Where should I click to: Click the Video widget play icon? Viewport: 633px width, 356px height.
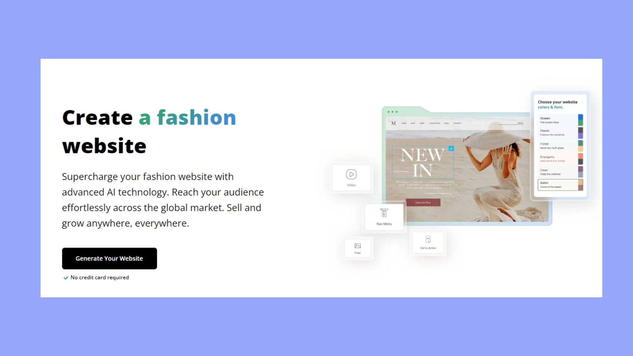click(351, 174)
